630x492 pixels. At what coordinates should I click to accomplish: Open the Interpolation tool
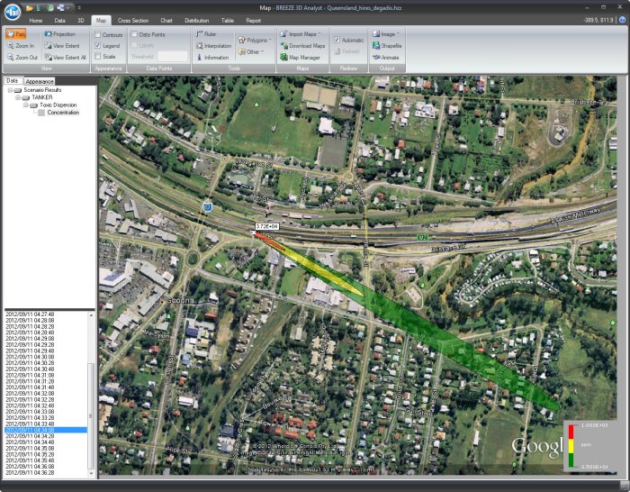pyautogui.click(x=212, y=45)
